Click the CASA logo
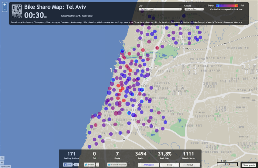 point(17,11)
